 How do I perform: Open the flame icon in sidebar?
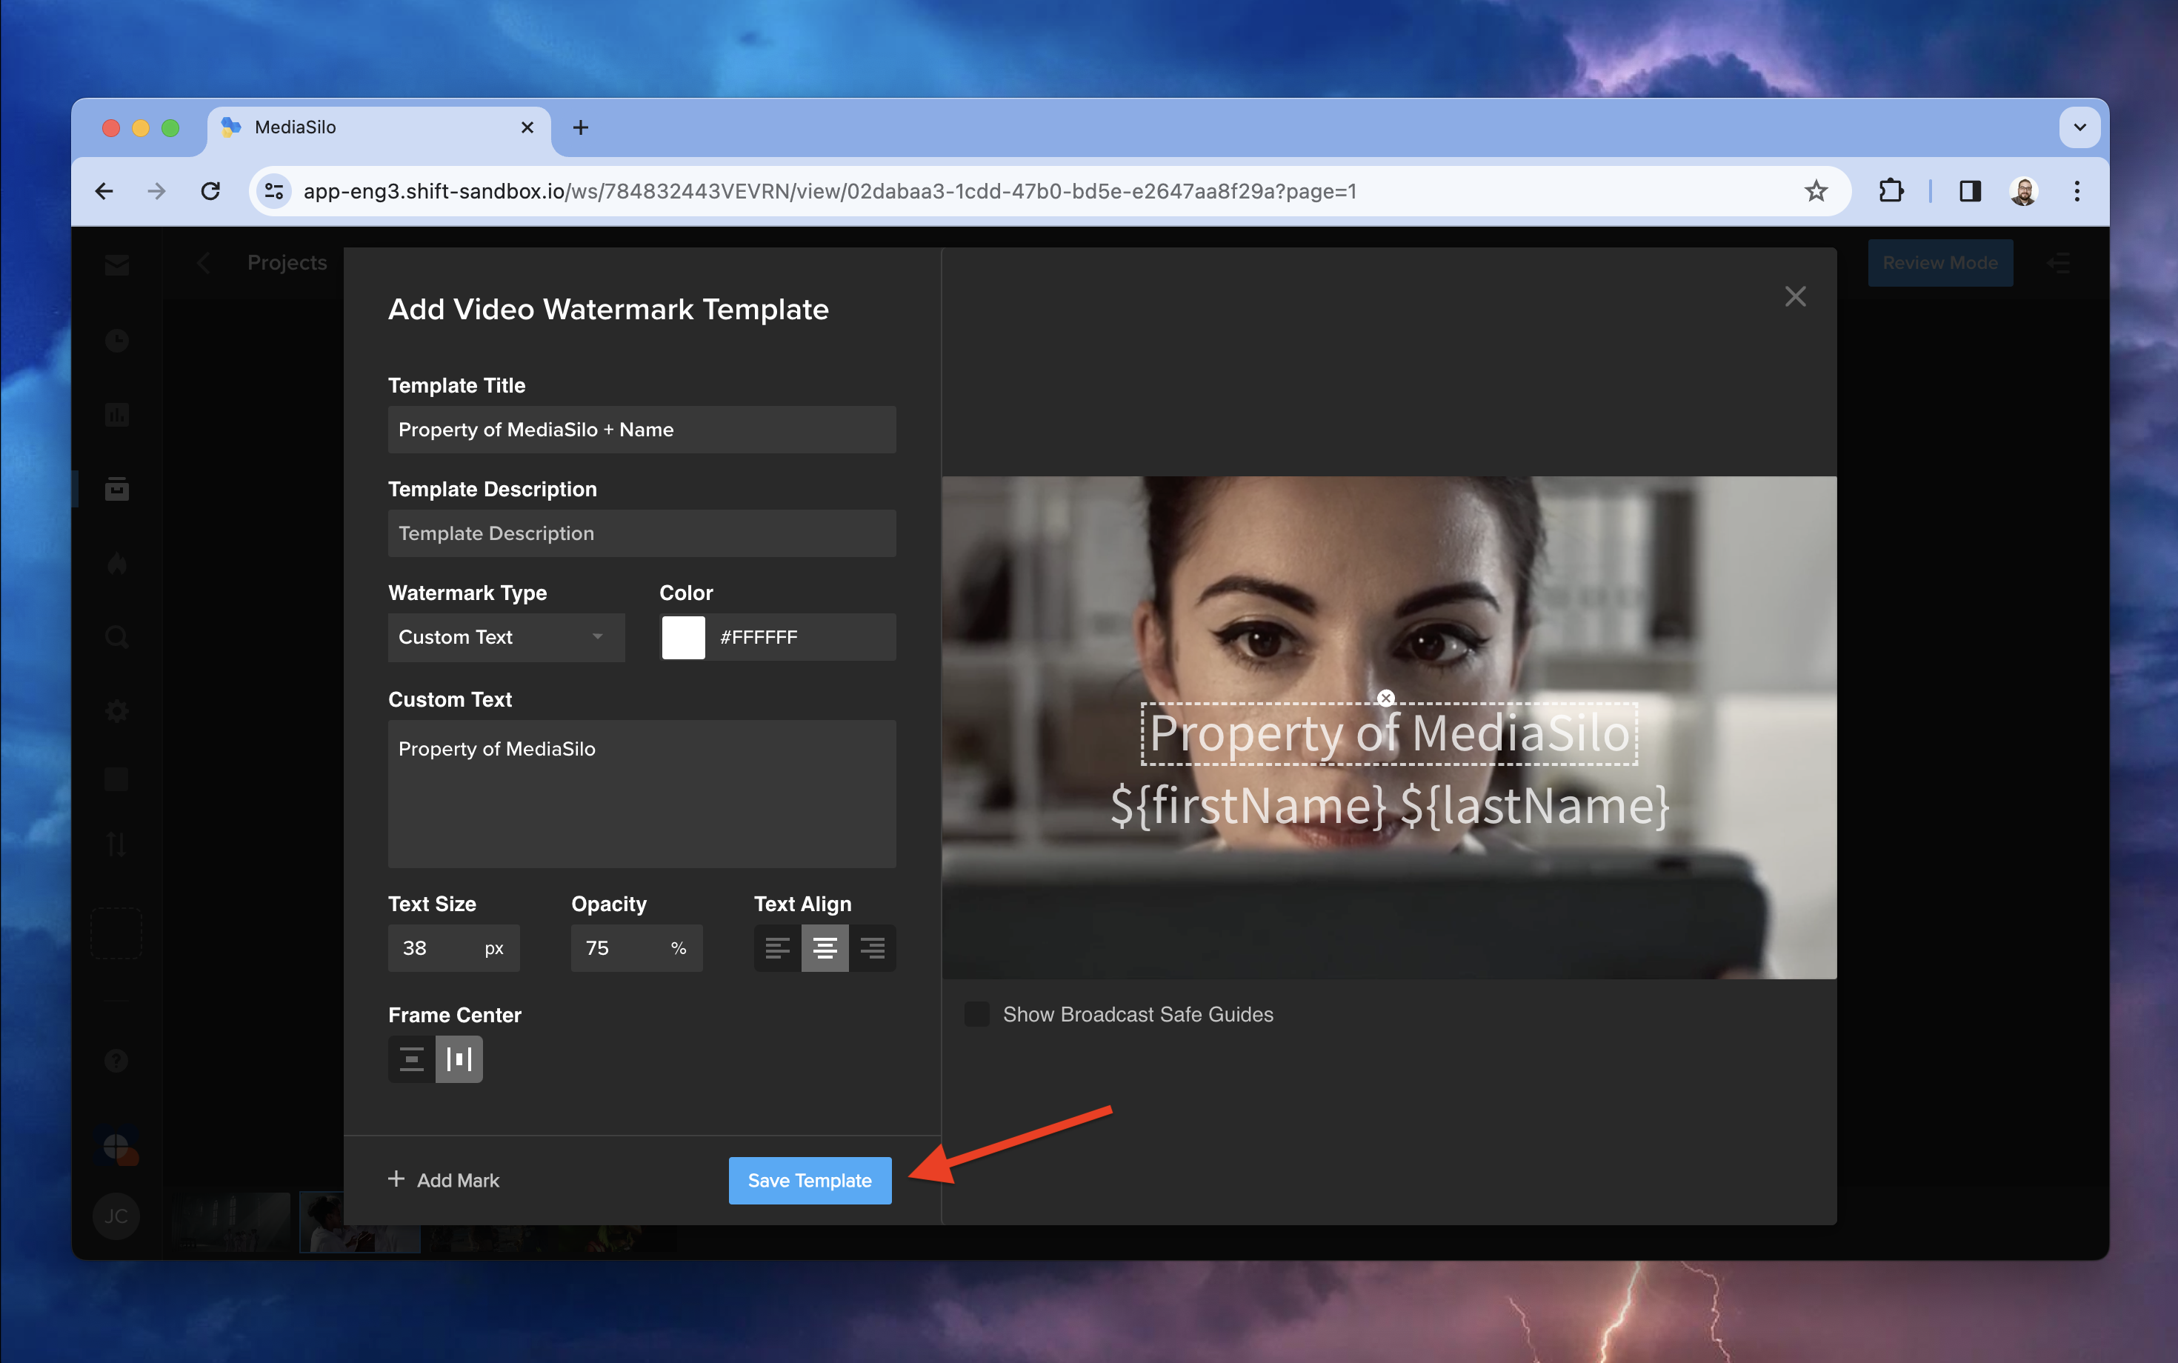point(117,564)
